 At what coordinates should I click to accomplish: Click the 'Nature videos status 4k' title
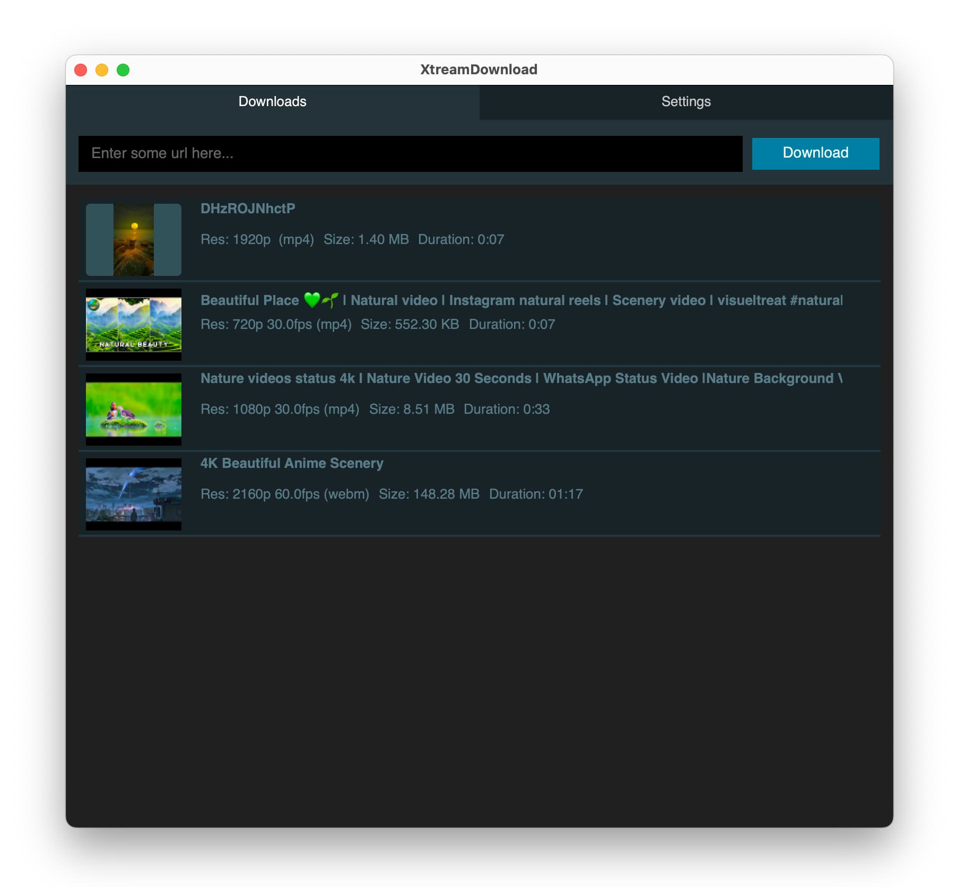(x=521, y=378)
